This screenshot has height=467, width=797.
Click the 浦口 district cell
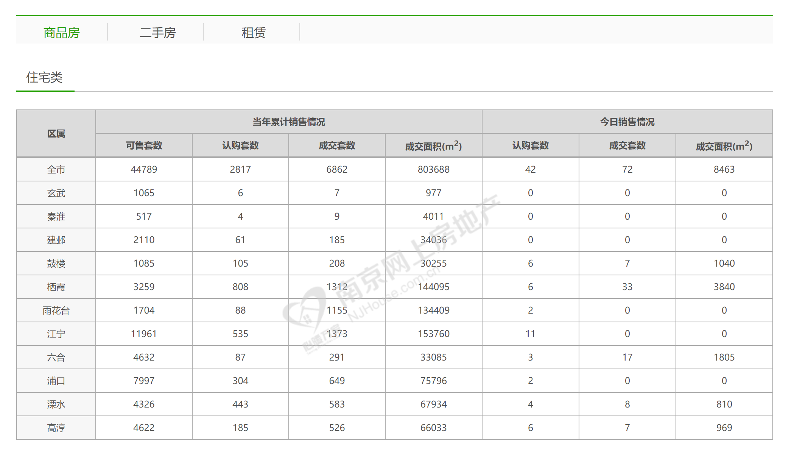pos(56,381)
